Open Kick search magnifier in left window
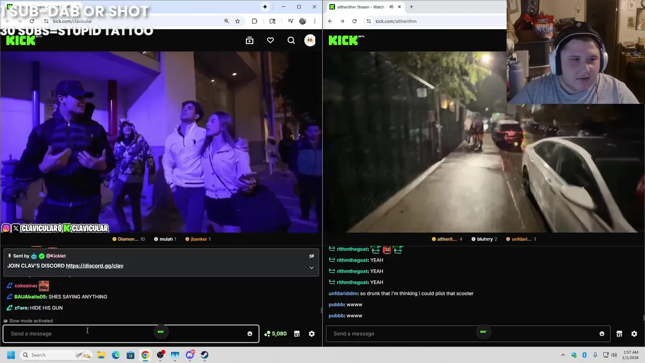Viewport: 645px width, 363px height. pos(291,40)
